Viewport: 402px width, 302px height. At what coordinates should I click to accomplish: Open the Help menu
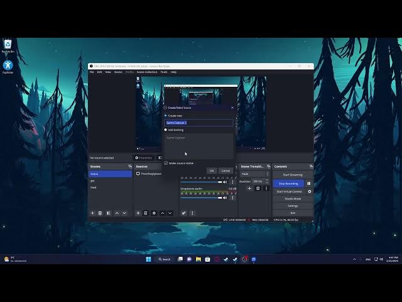(173, 72)
